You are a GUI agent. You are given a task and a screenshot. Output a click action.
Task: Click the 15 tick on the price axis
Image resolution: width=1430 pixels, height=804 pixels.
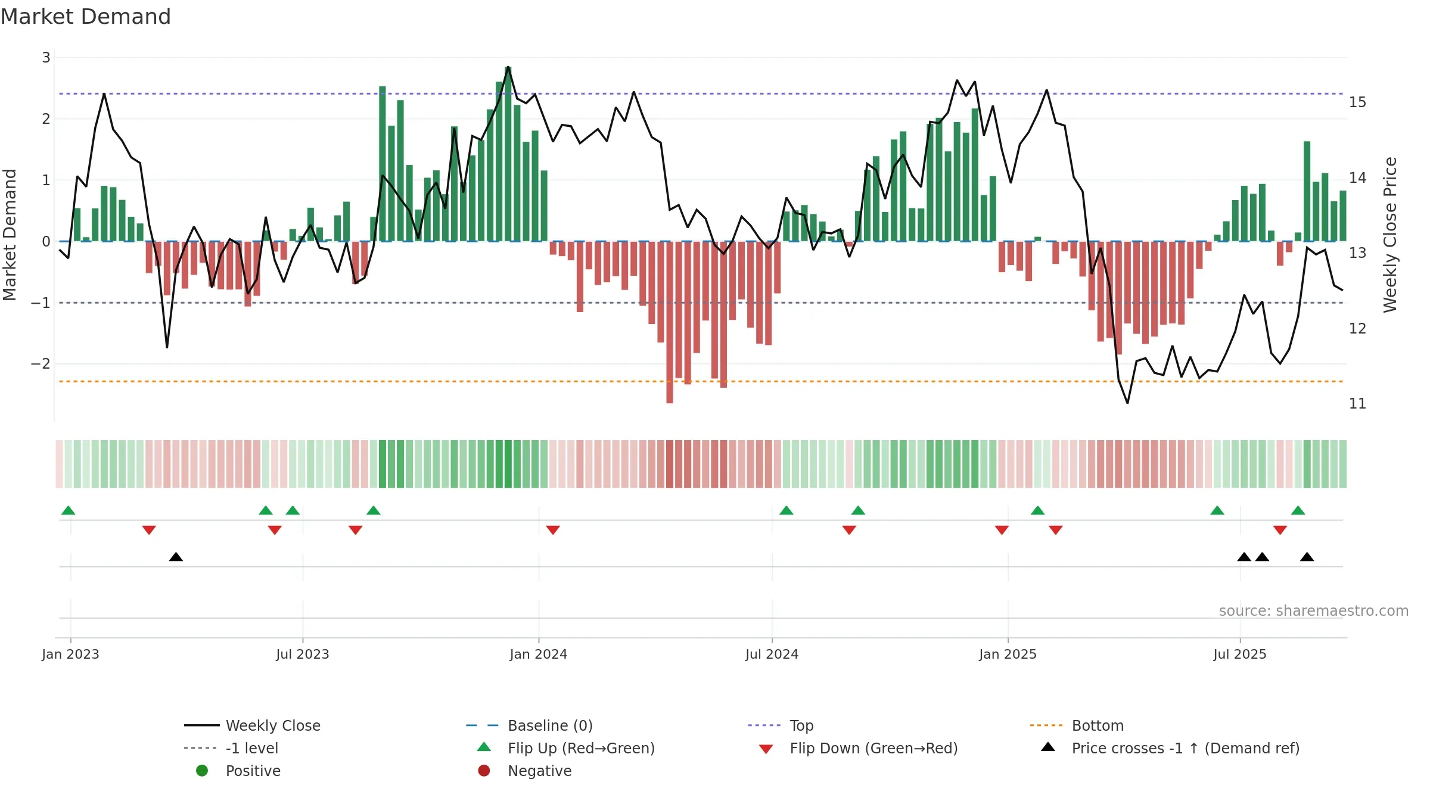point(1357,102)
